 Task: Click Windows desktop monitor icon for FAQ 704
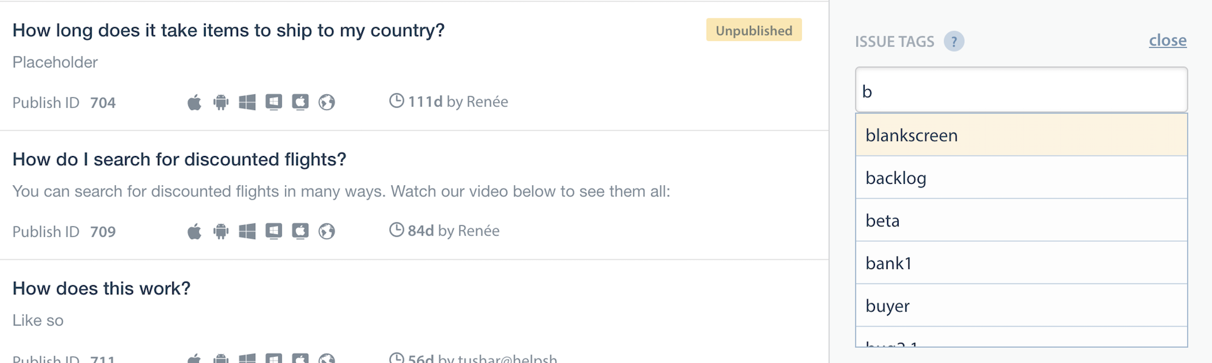[274, 102]
